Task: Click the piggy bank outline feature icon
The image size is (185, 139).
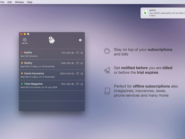Action: tap(107, 51)
